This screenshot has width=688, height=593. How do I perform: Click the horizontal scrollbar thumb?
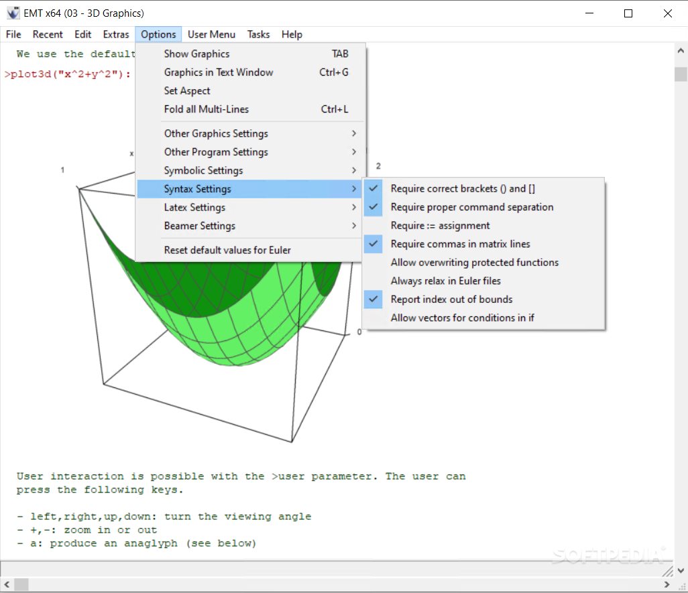pos(21,584)
